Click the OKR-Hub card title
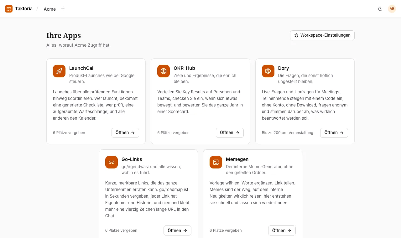The height and width of the screenshot is (238, 401). pos(185,68)
